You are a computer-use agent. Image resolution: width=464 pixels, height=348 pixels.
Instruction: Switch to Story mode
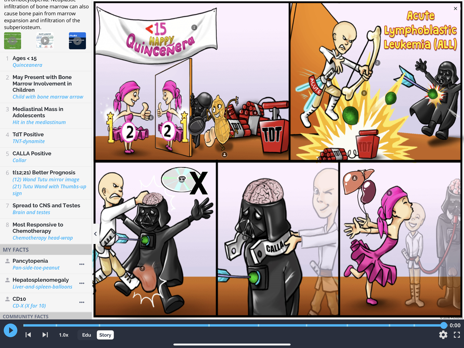point(105,335)
